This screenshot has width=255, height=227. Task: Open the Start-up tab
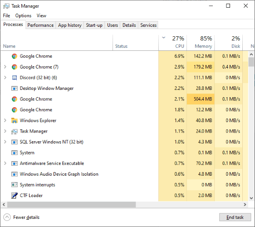(x=94, y=25)
